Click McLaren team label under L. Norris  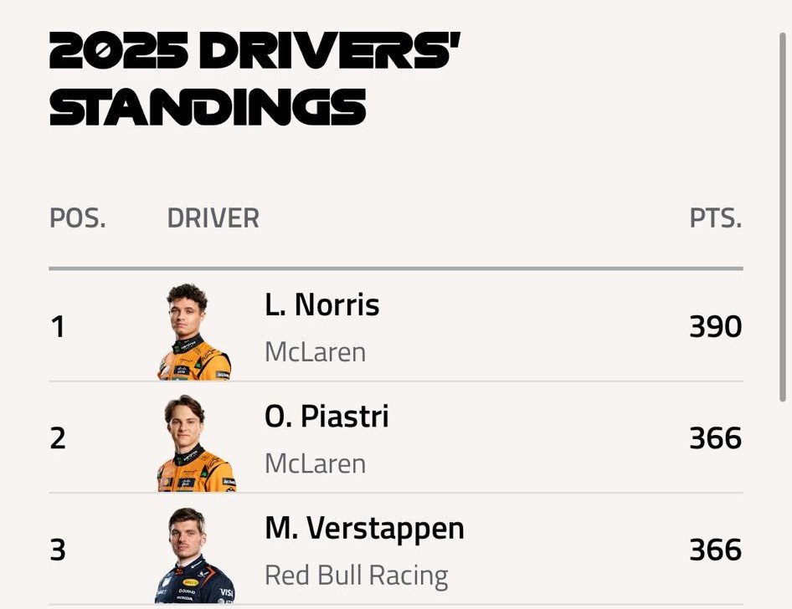pyautogui.click(x=315, y=352)
